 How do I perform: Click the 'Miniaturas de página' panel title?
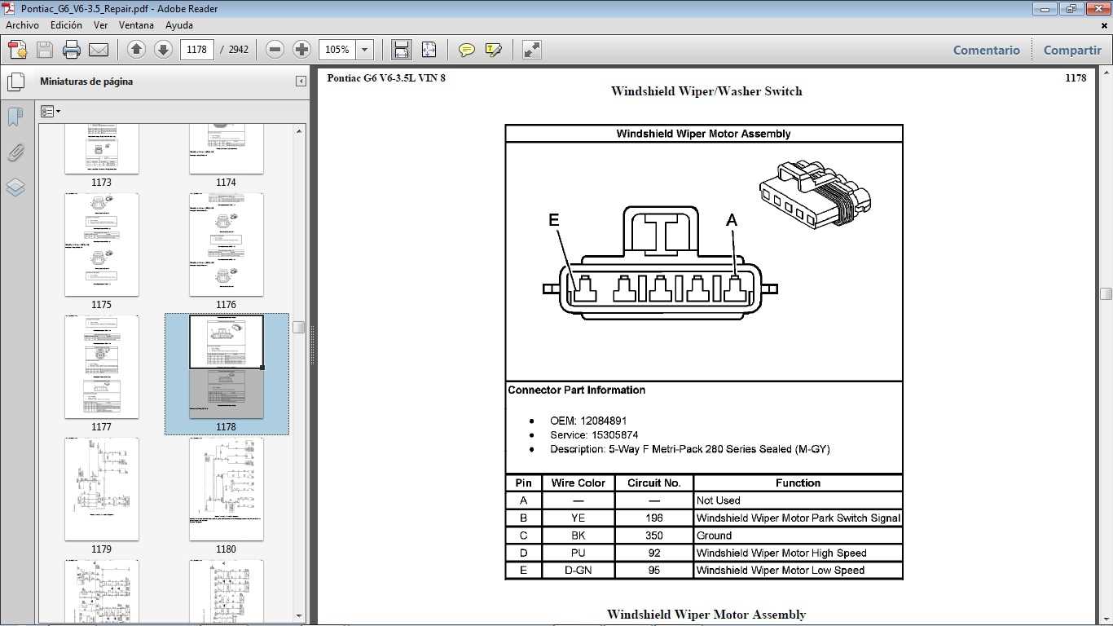click(86, 82)
